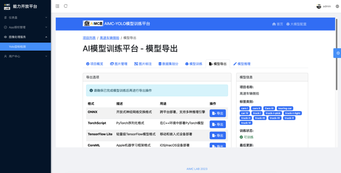
Task: Expand the 用户中心 sidebar menu
Action: [x=25, y=56]
